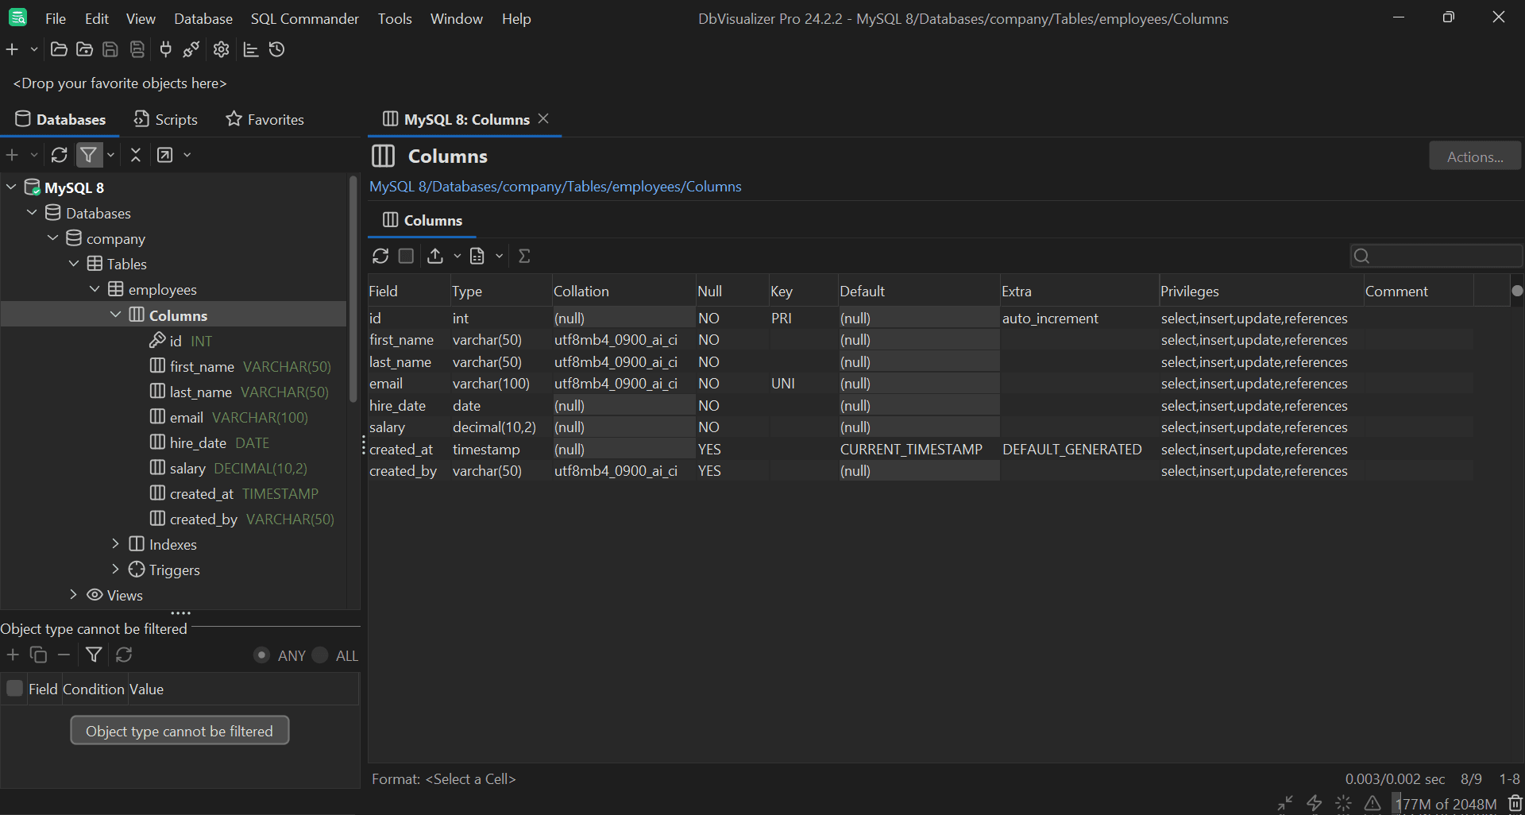Click the Sum (sigma) aggregation icon
The width and height of the screenshot is (1525, 815).
[524, 256]
